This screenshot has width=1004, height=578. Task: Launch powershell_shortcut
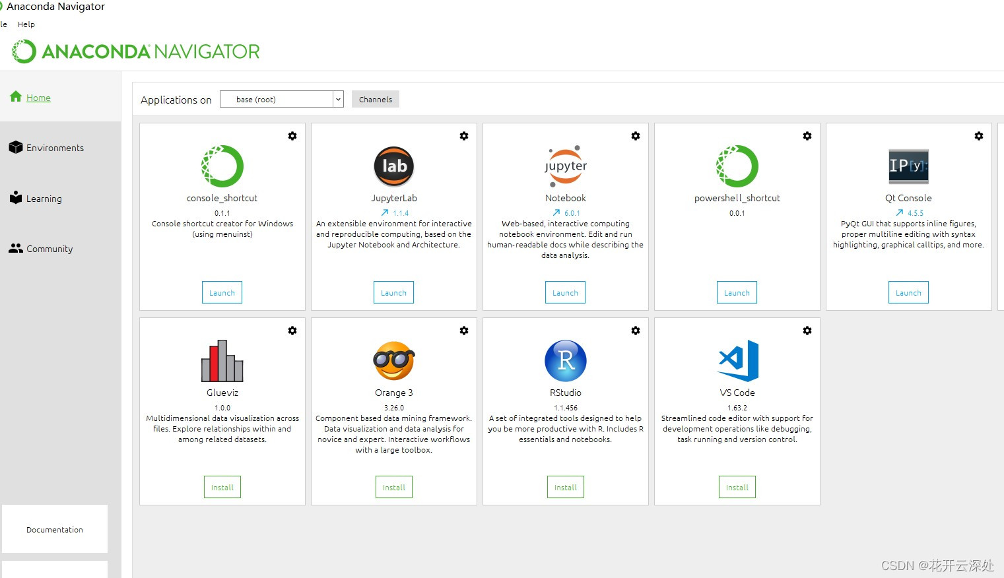coord(737,292)
